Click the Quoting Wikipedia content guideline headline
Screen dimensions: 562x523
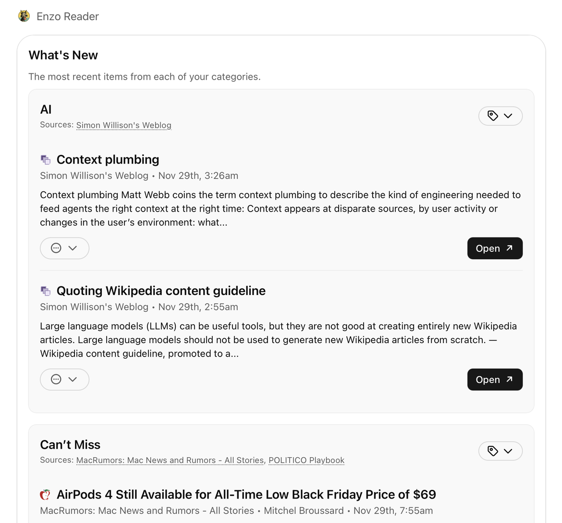161,291
